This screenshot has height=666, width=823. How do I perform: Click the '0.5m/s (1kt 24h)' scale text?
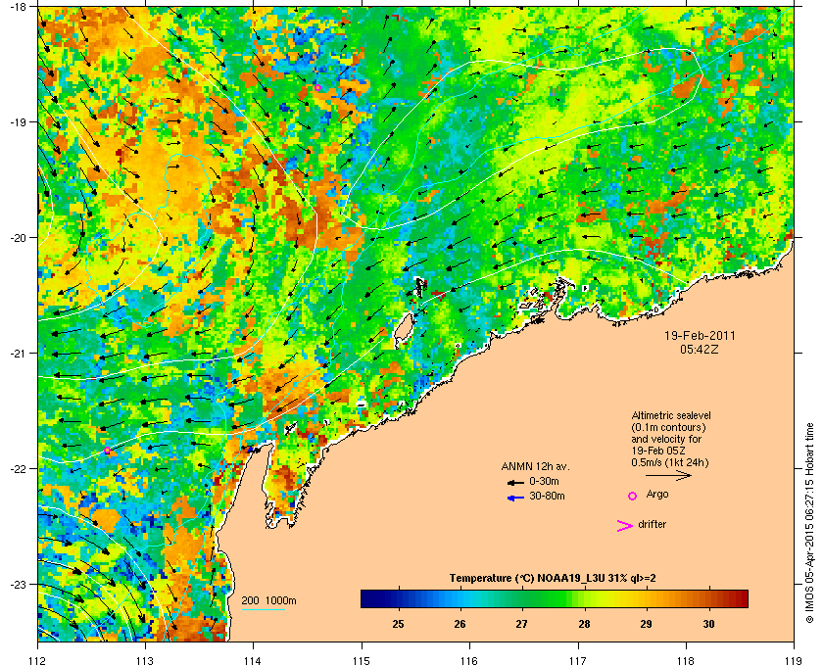[x=670, y=463]
